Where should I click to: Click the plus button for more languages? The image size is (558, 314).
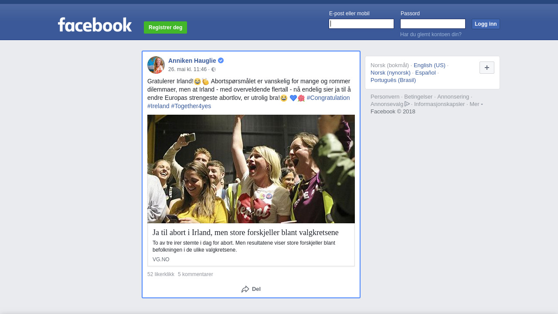(x=487, y=68)
